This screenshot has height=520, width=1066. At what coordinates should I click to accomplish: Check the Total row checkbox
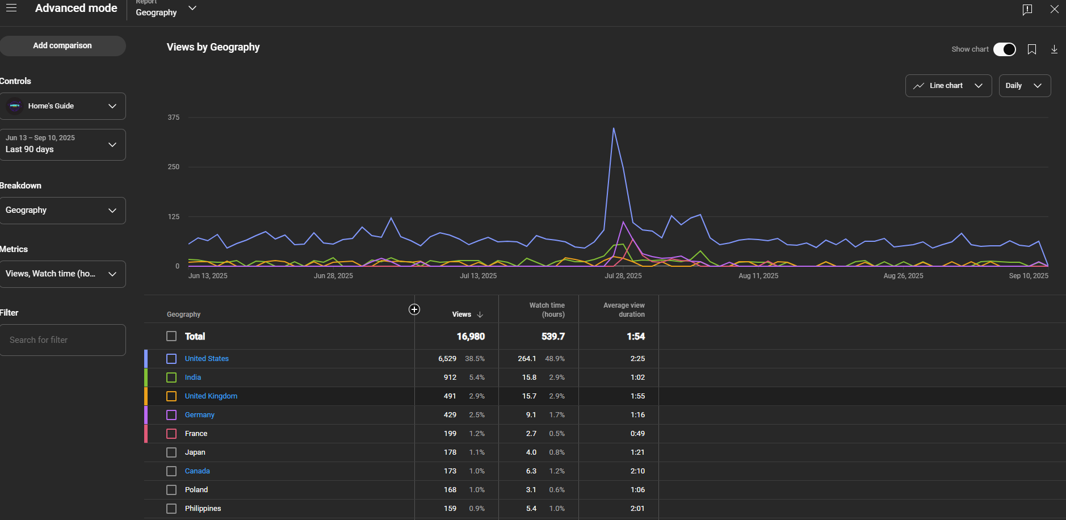pyautogui.click(x=171, y=336)
